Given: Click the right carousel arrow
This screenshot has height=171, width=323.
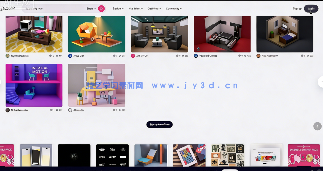Looking at the screenshot, I should pyautogui.click(x=322, y=82).
